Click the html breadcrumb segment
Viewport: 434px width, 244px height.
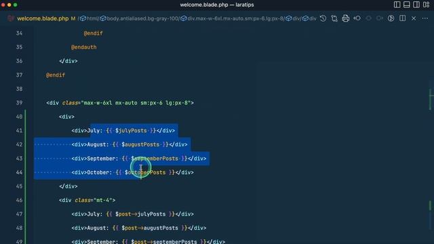pyautogui.click(x=92, y=18)
